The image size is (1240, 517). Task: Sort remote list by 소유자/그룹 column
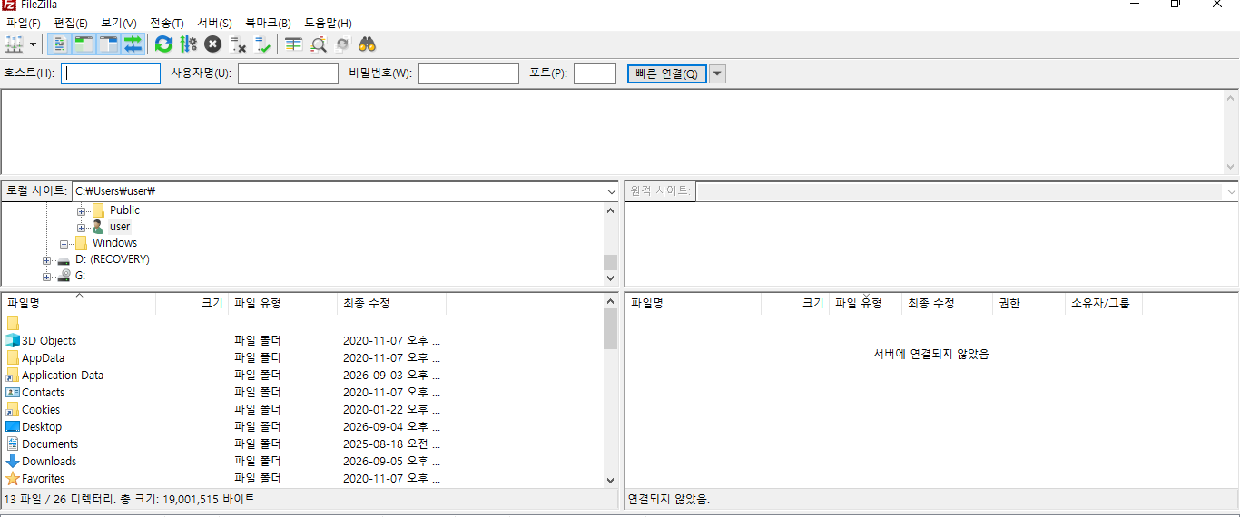tap(1103, 304)
